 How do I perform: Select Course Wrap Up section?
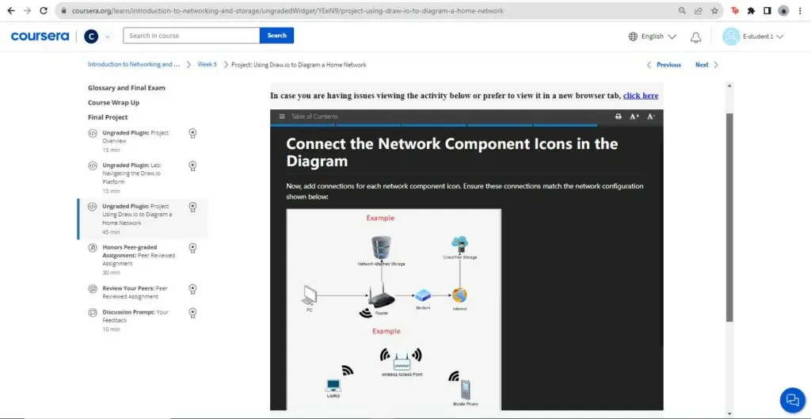coord(113,102)
